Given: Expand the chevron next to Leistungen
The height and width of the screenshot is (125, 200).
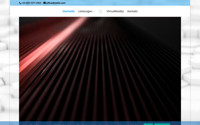Looking at the screenshot, I should 94,11.
